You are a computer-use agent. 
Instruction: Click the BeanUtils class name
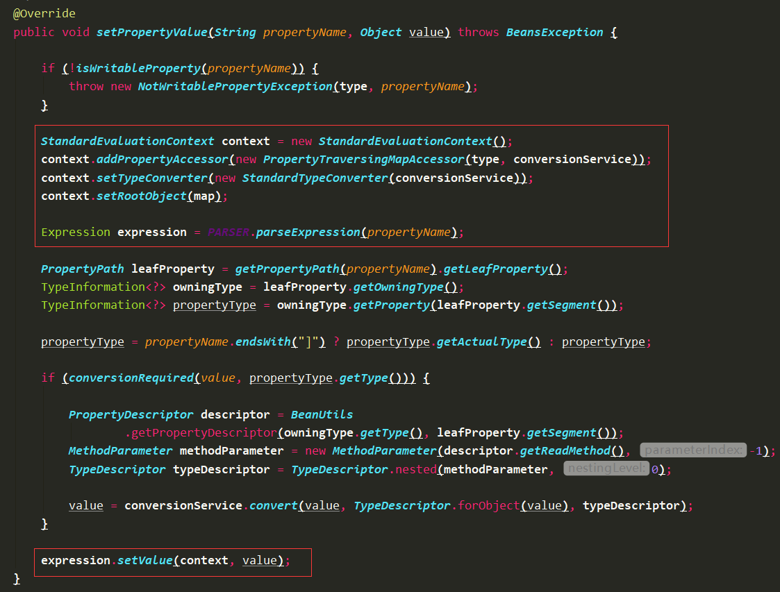322,415
